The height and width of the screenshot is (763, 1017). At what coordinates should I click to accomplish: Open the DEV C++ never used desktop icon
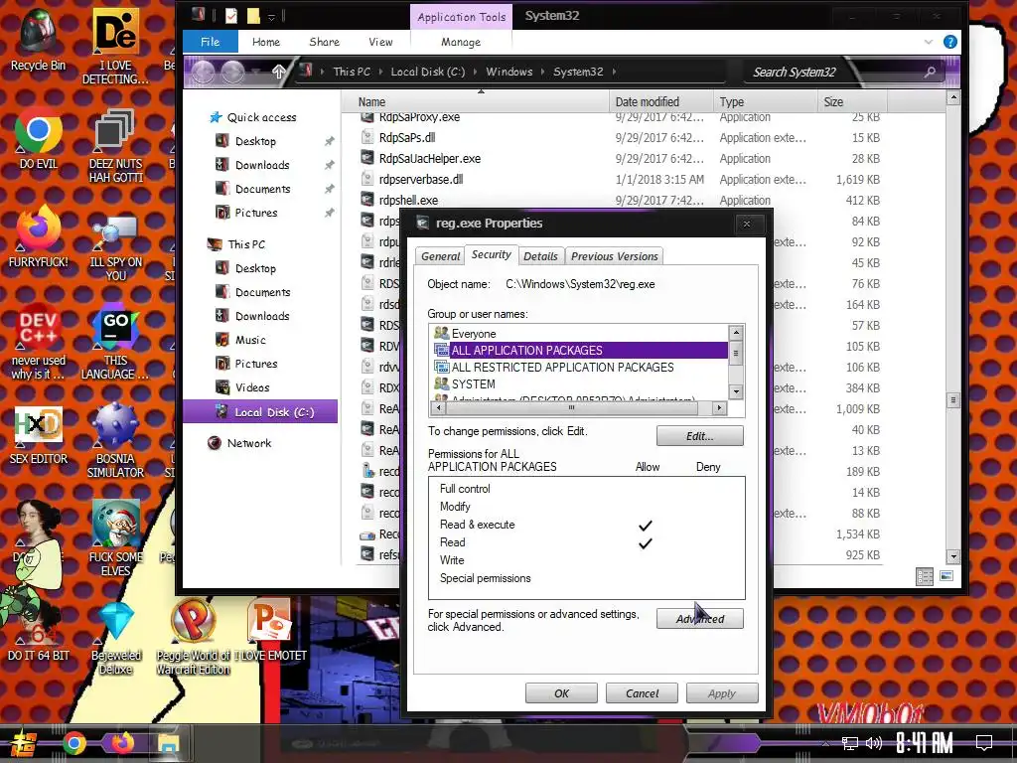39,342
